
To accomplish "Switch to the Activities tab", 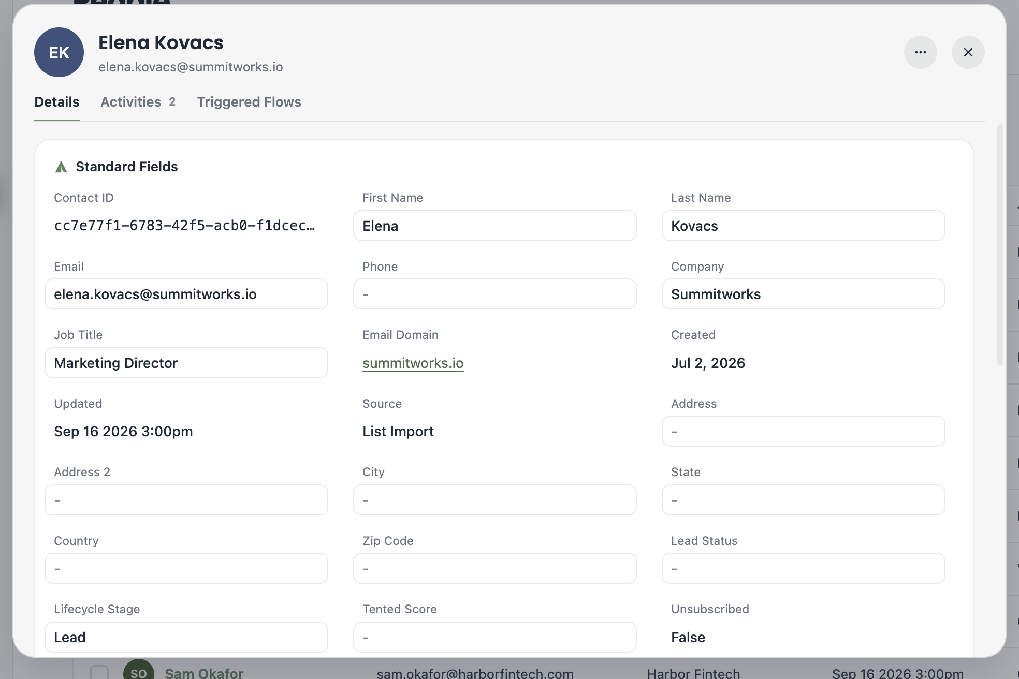I will pyautogui.click(x=138, y=102).
